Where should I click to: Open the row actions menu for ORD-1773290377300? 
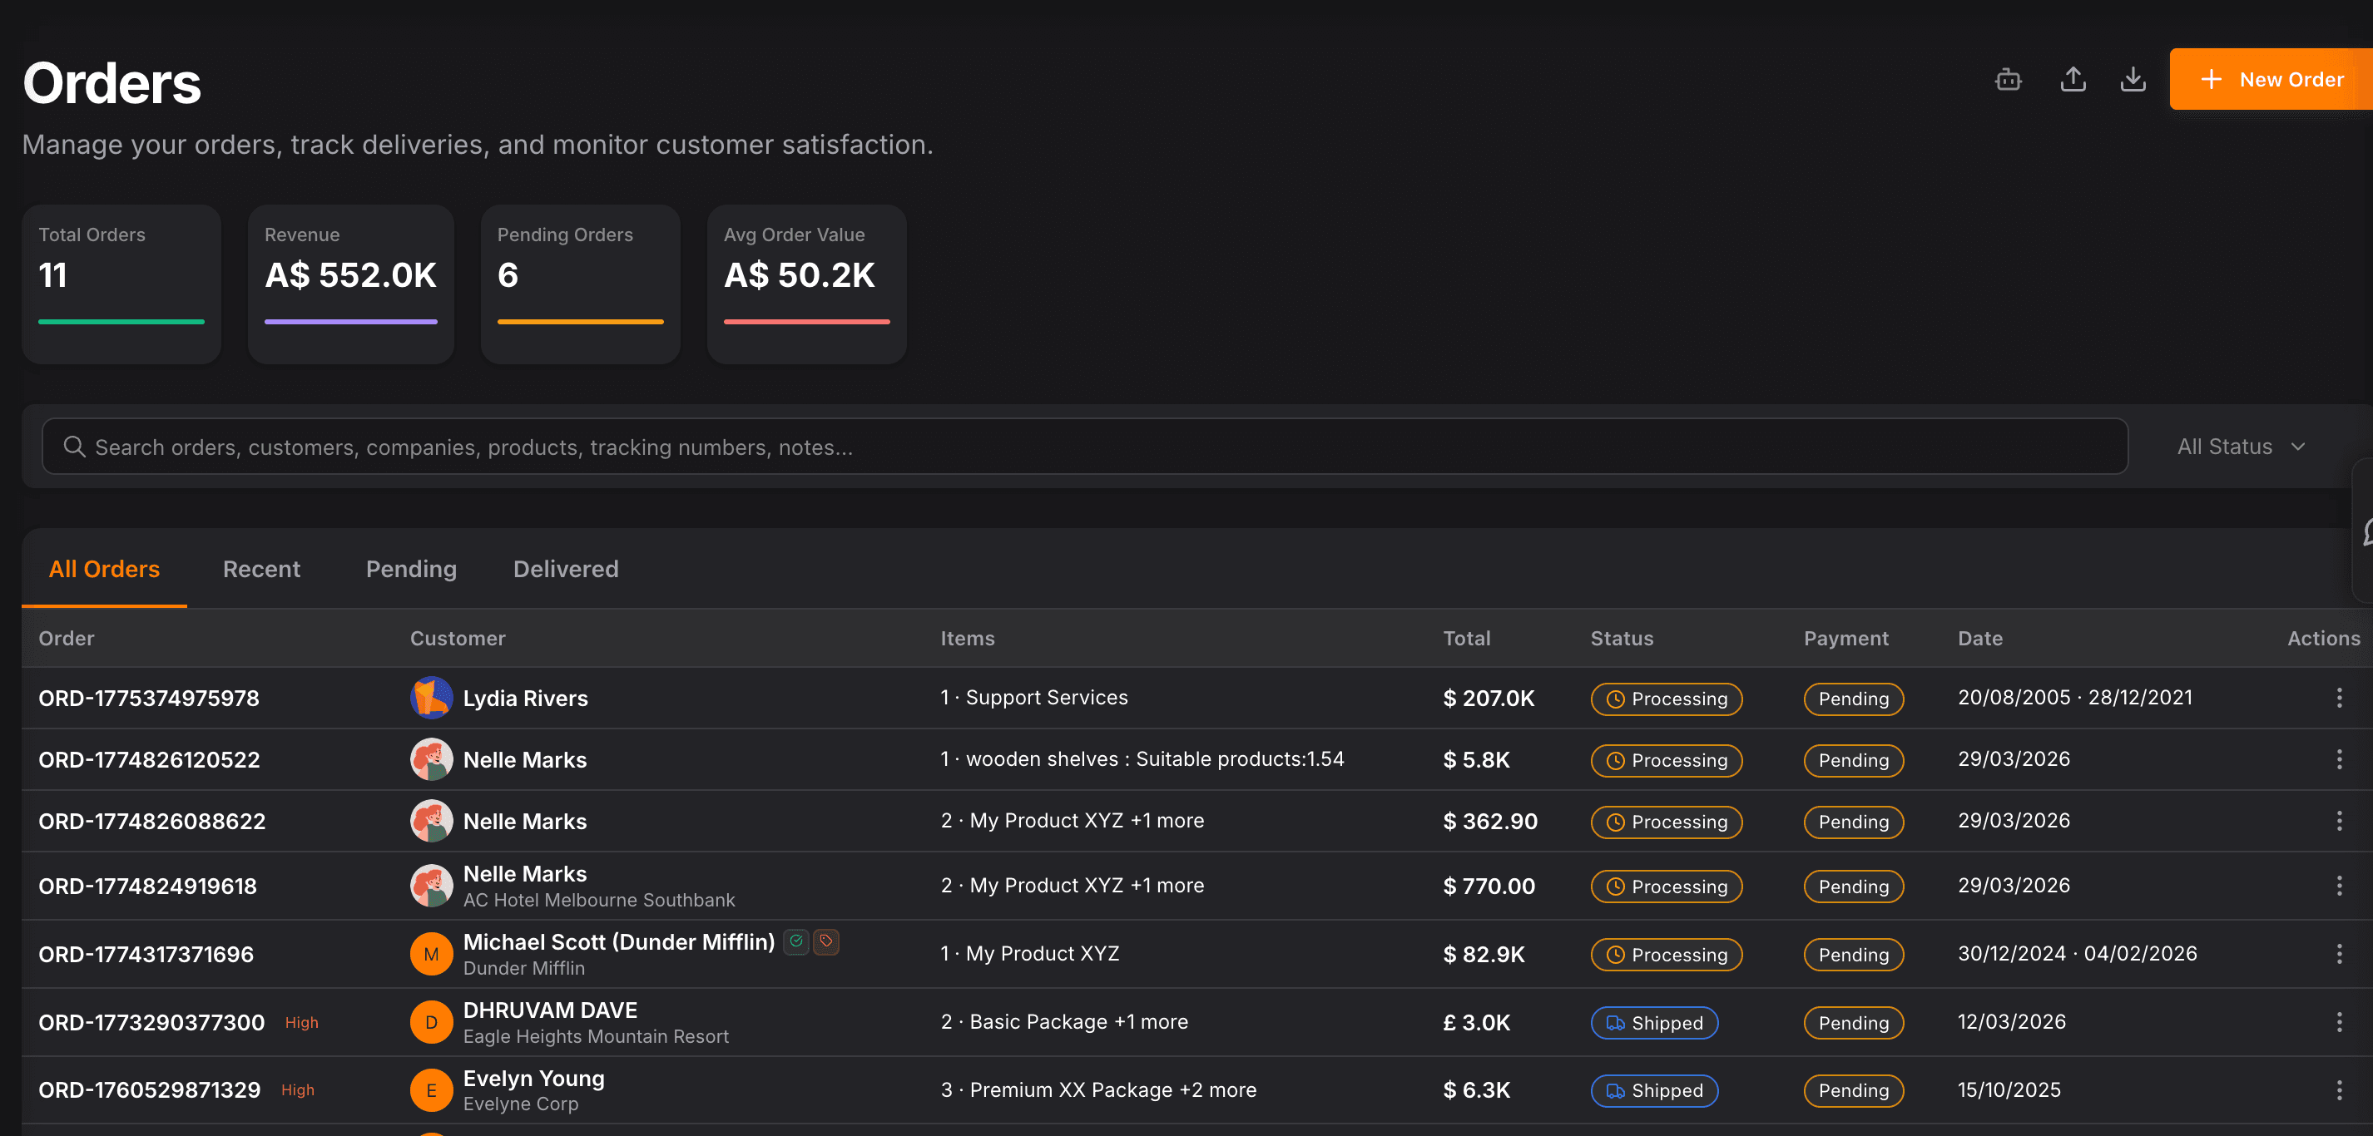coord(2339,1023)
